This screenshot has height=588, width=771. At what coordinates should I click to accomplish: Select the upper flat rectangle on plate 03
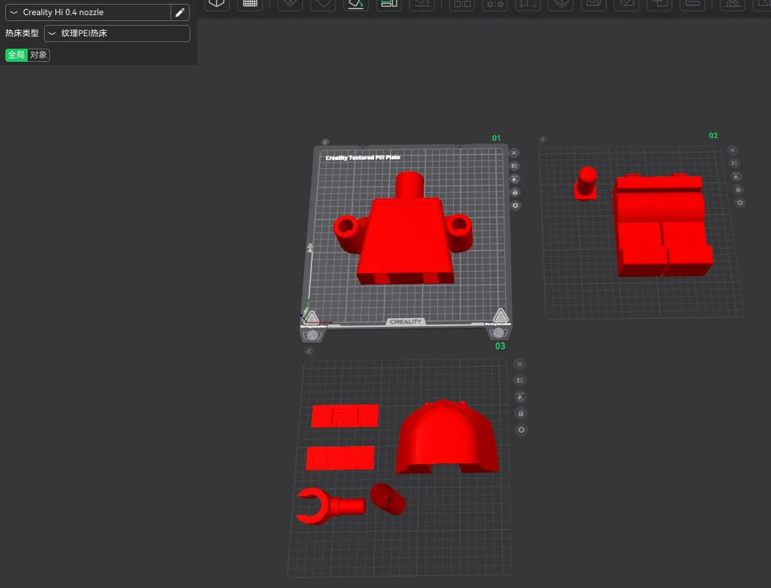pos(345,416)
